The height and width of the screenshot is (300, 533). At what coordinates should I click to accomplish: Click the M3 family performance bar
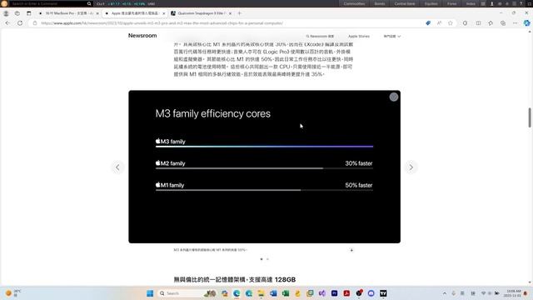tap(264, 147)
